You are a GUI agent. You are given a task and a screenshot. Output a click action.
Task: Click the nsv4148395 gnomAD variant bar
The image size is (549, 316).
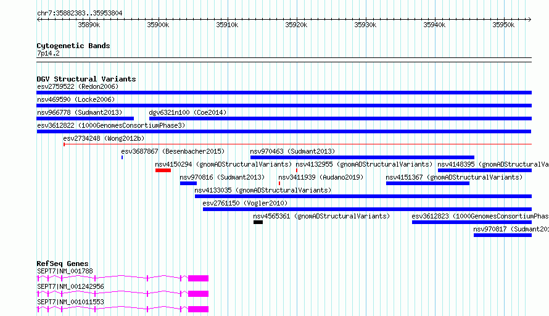[485, 170]
